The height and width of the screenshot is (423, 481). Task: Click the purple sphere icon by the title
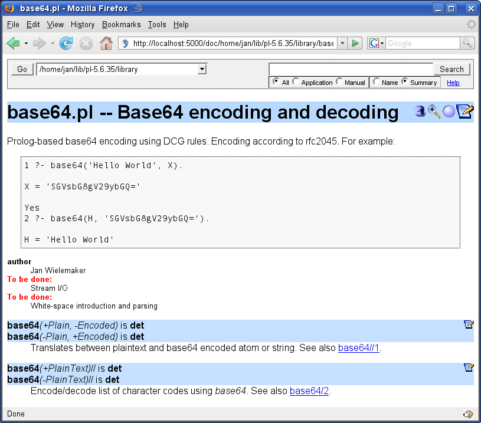pyautogui.click(x=449, y=112)
